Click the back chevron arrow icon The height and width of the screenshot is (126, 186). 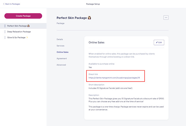4,4
